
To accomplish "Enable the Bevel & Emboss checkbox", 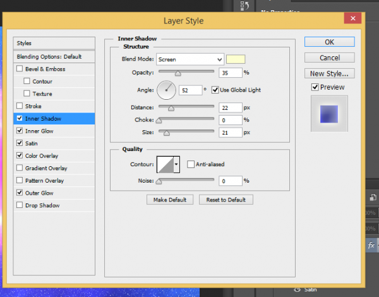I will tap(20, 69).
